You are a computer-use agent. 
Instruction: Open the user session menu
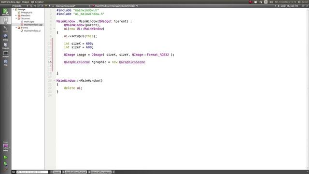point(303,2)
